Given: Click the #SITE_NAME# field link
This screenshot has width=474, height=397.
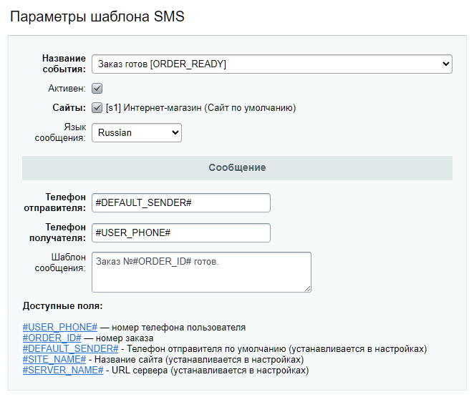Looking at the screenshot, I should click(54, 360).
